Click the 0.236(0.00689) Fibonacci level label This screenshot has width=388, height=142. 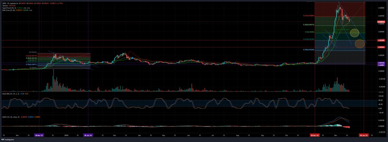coord(309,15)
